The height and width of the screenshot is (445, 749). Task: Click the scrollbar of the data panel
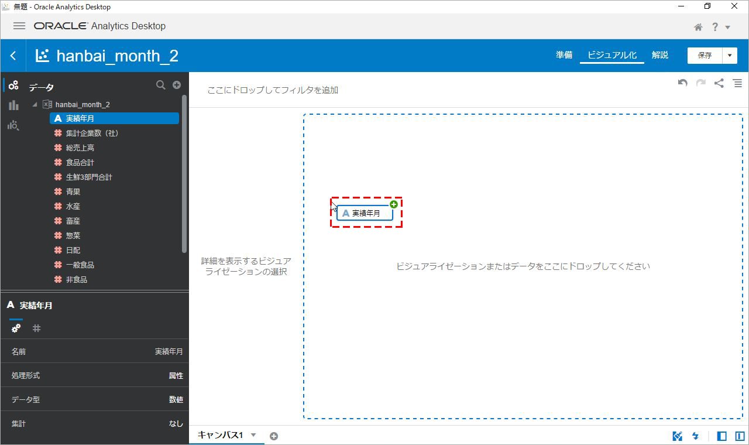point(185,173)
